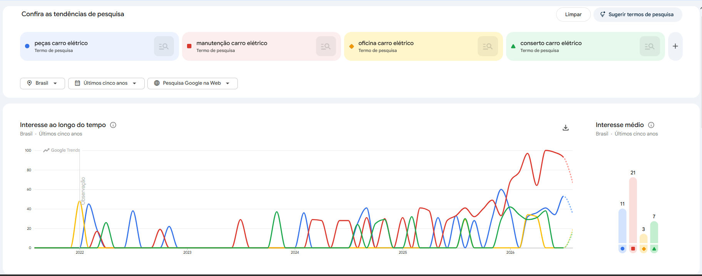Open info icon next to Interesse médio
The height and width of the screenshot is (276, 702).
coord(651,125)
